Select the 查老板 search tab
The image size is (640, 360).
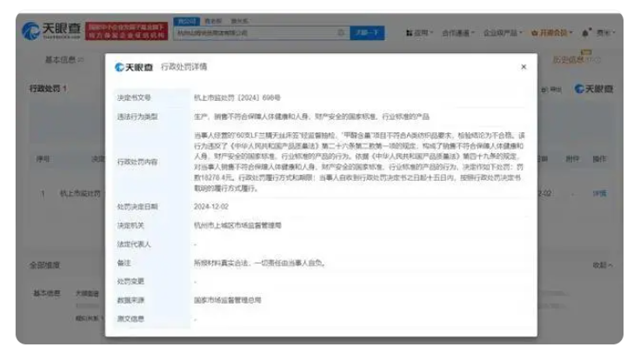click(x=213, y=21)
